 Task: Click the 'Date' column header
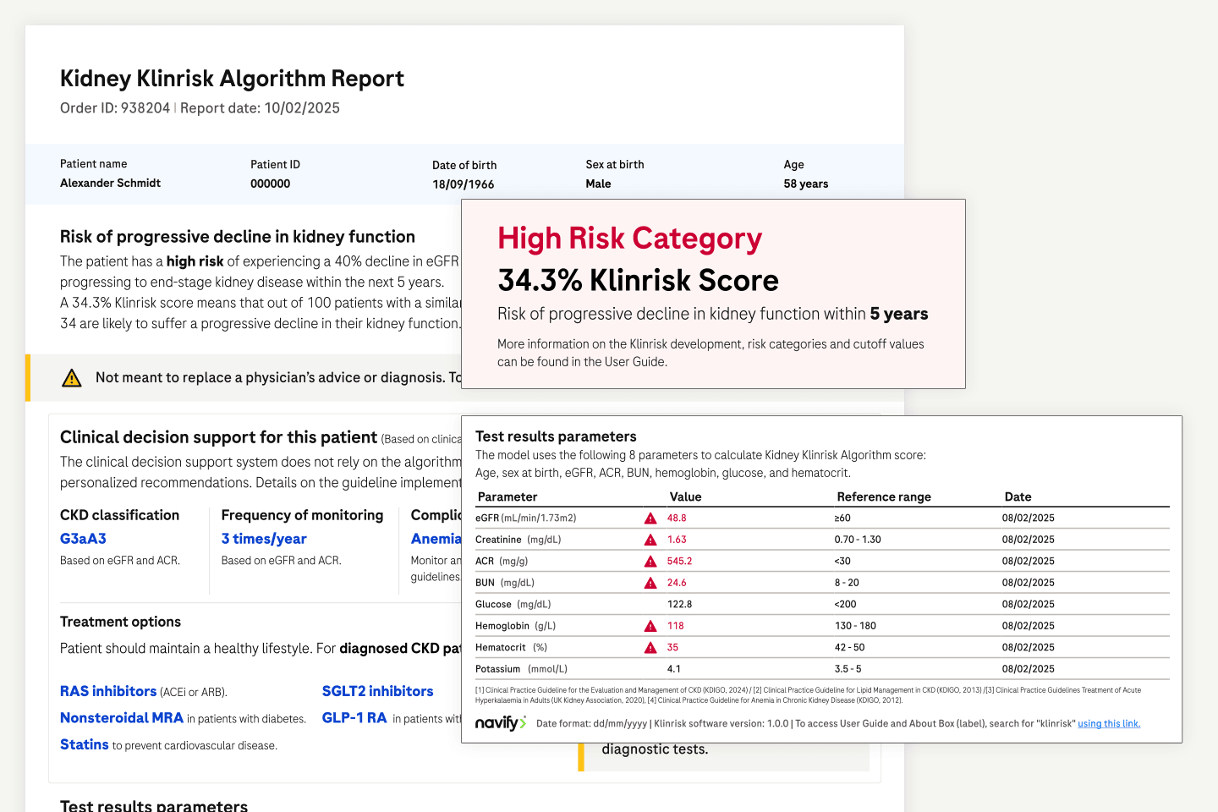tap(1018, 497)
